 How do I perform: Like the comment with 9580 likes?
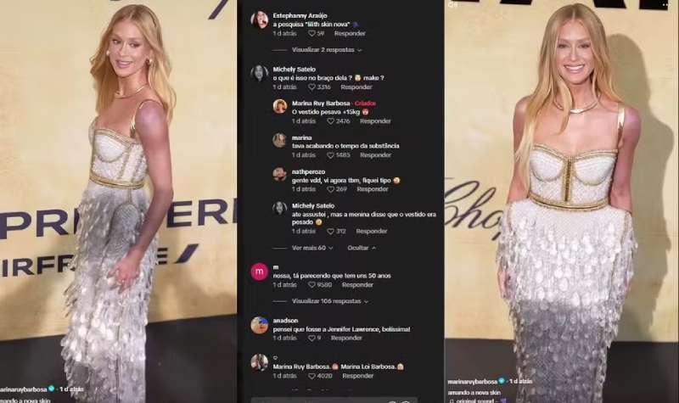pyautogui.click(x=311, y=285)
